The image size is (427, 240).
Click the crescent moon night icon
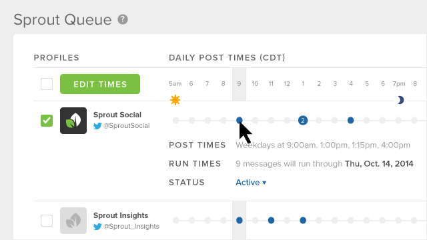[x=400, y=100]
